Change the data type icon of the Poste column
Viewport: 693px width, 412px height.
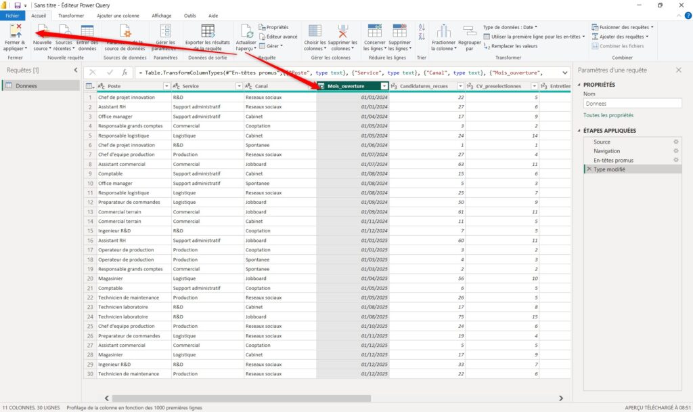pos(102,86)
